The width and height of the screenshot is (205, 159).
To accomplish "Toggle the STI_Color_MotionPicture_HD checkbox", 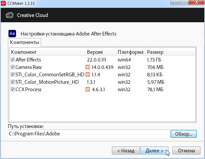I will [13, 82].
